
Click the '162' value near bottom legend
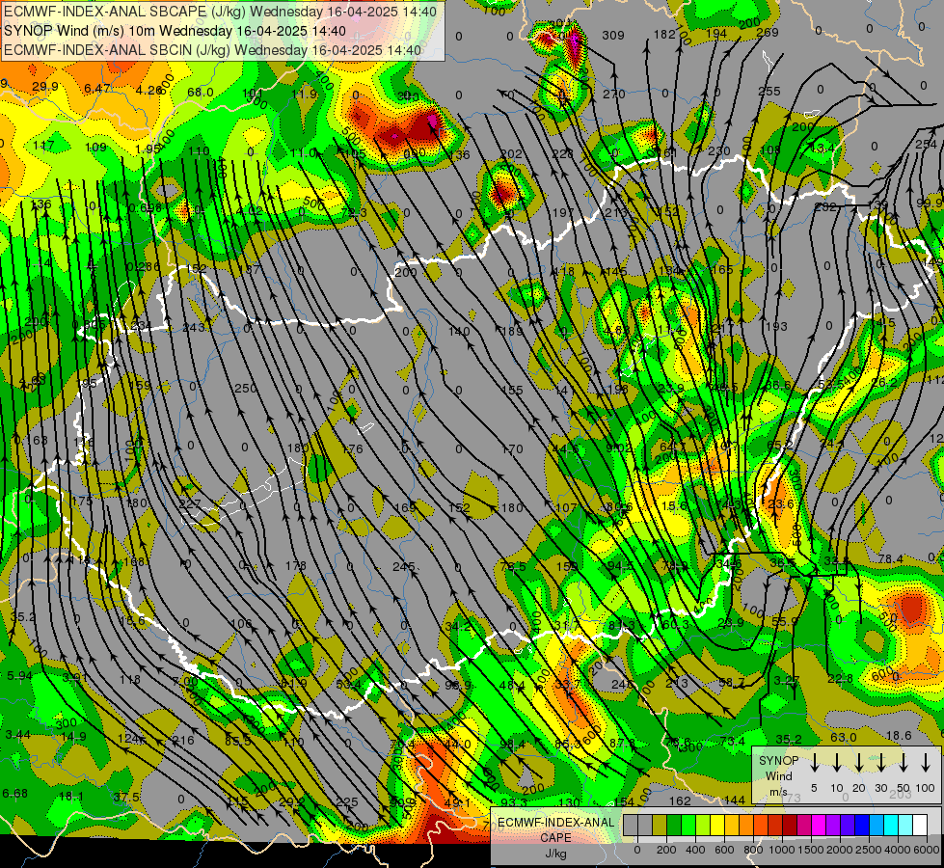click(x=681, y=801)
